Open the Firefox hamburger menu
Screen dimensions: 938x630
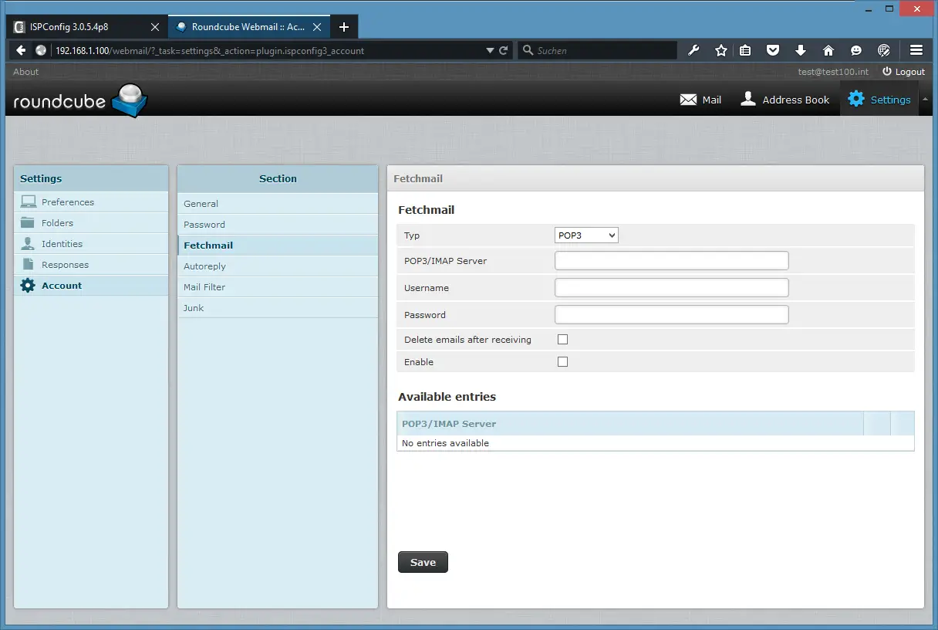[916, 50]
